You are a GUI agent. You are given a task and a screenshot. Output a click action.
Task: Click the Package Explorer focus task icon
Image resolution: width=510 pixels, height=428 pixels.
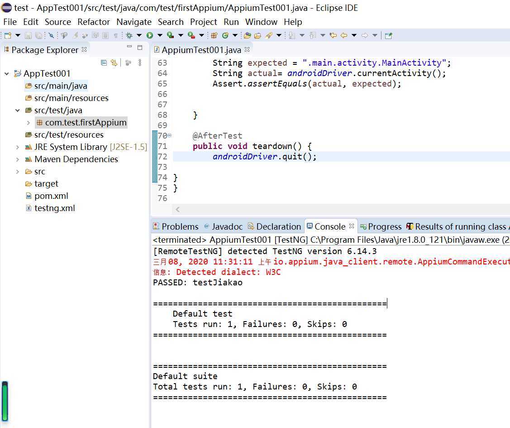click(x=129, y=63)
